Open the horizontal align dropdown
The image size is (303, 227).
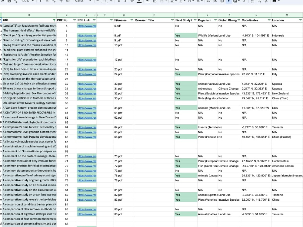pos(173,1)
